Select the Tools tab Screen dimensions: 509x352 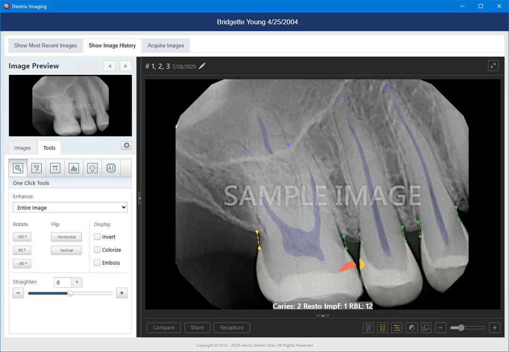(x=49, y=148)
